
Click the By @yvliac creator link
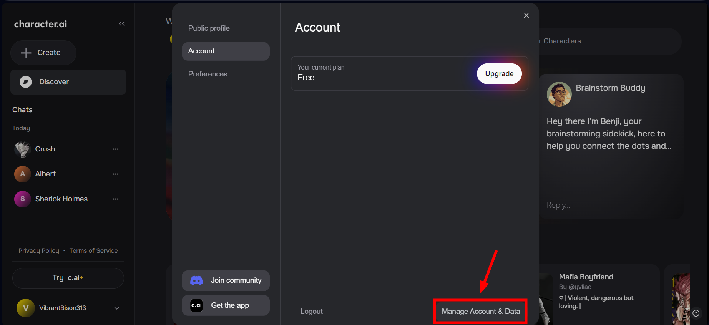point(575,287)
